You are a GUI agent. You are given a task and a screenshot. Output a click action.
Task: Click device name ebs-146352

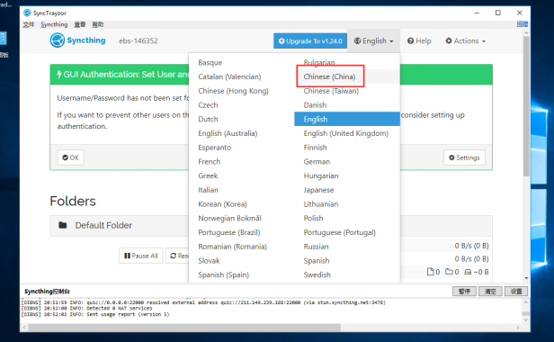(x=138, y=40)
